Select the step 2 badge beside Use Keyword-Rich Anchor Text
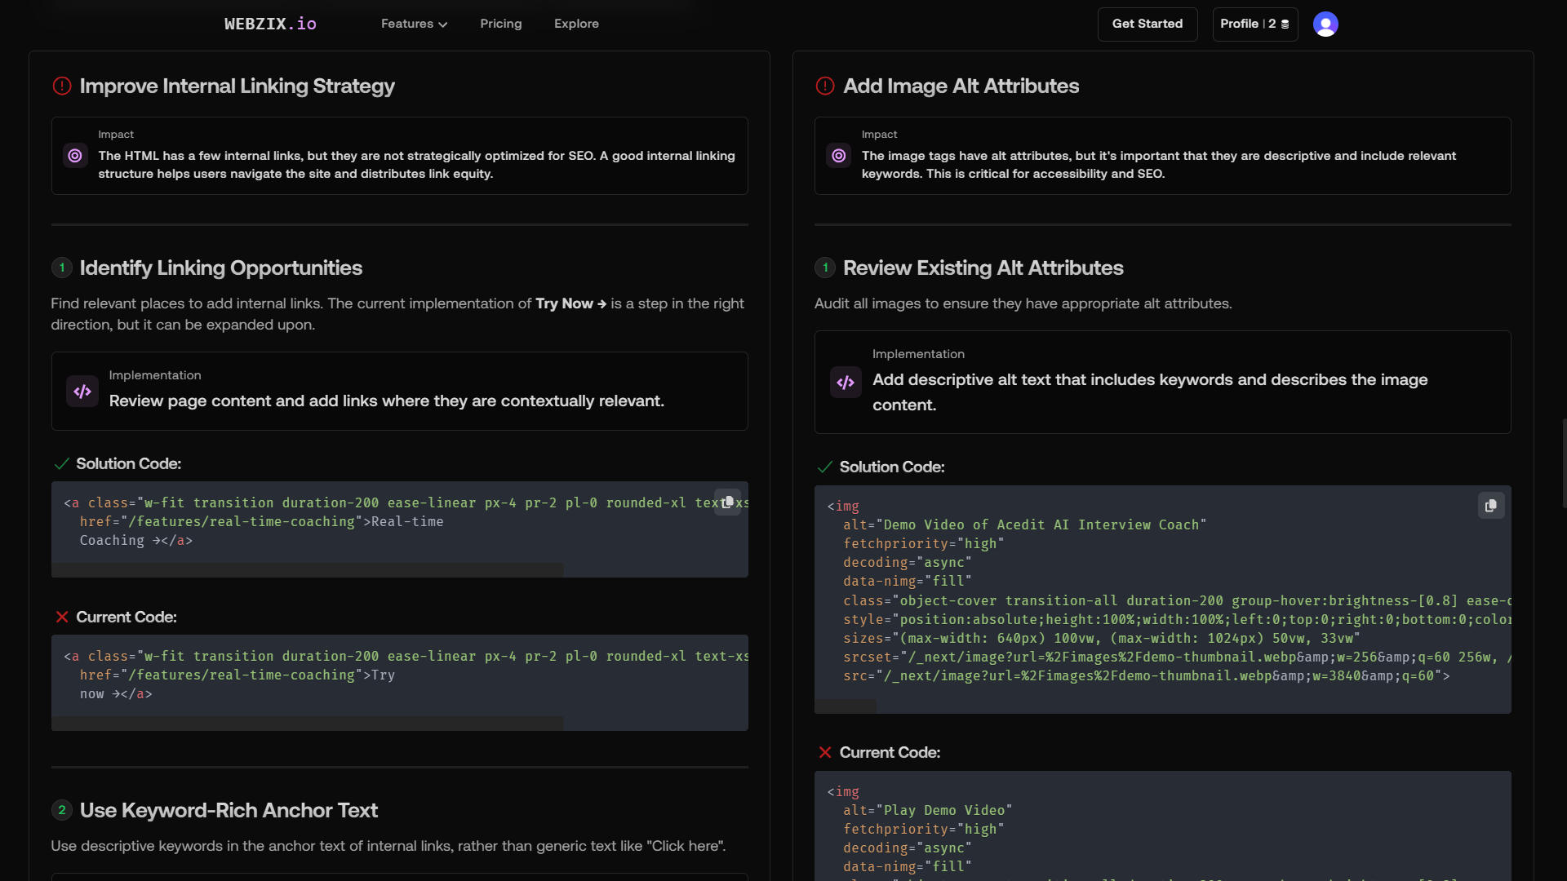 click(x=62, y=809)
